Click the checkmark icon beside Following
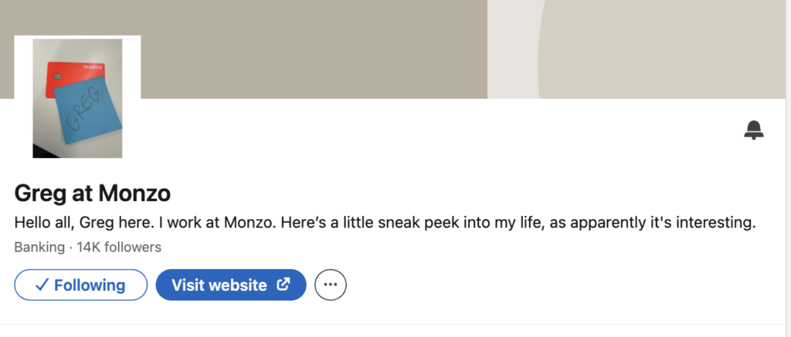The image size is (791, 337). pyautogui.click(x=42, y=285)
